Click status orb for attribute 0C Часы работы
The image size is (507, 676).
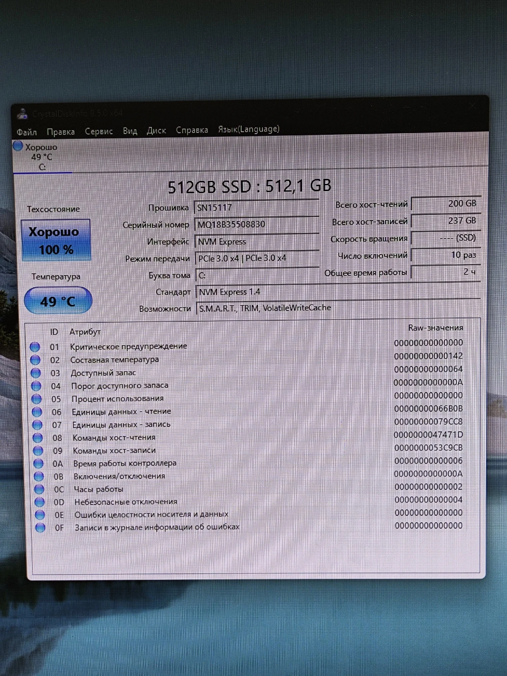click(39, 489)
